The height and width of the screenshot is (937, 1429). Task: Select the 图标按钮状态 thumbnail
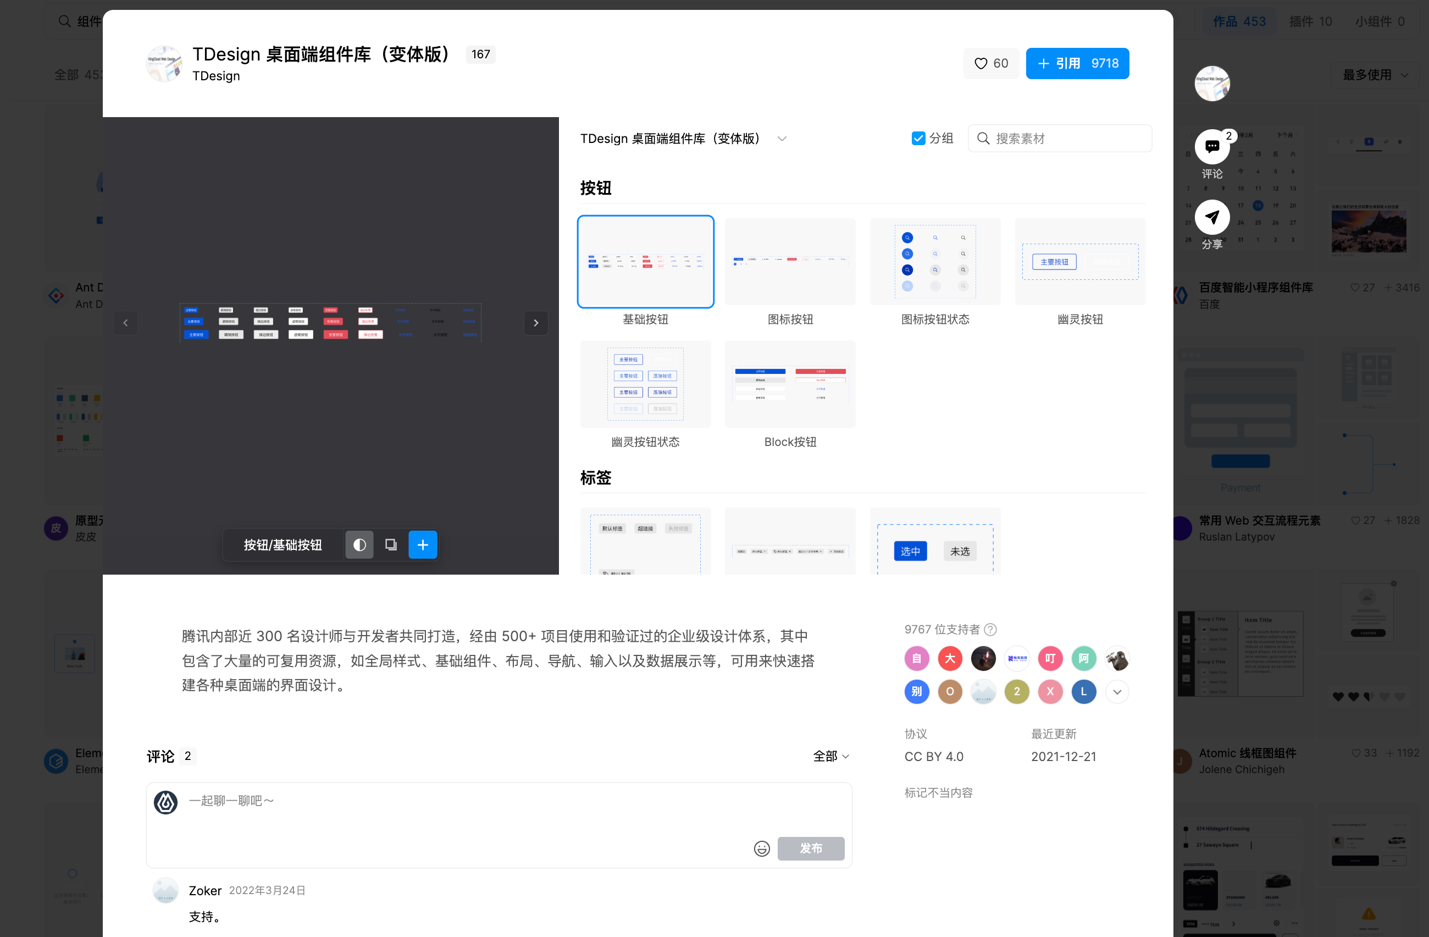935,262
